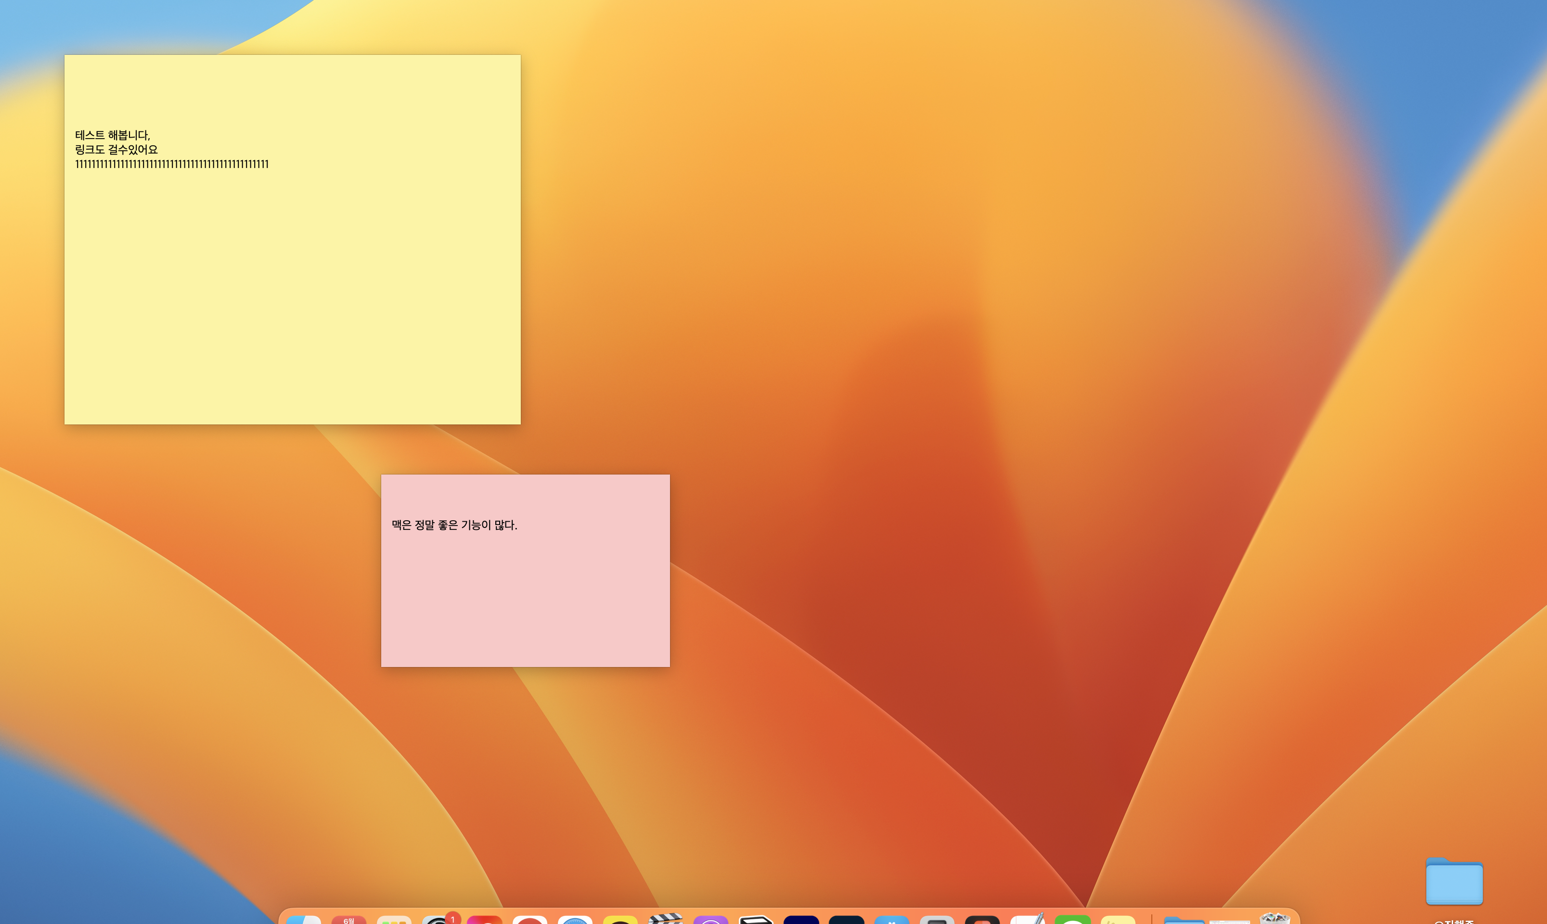Click the text '맥은 정말 좋은 기능이 많다.'
1547x924 pixels.
pyautogui.click(x=454, y=525)
